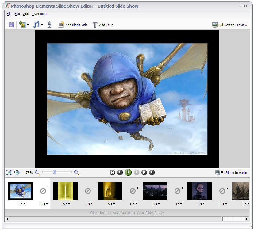Click the transition icon after the first slide

pos(43,191)
